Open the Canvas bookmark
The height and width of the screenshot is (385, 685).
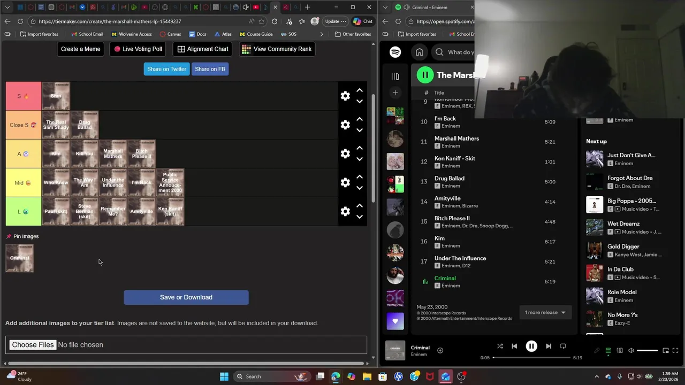pos(170,34)
